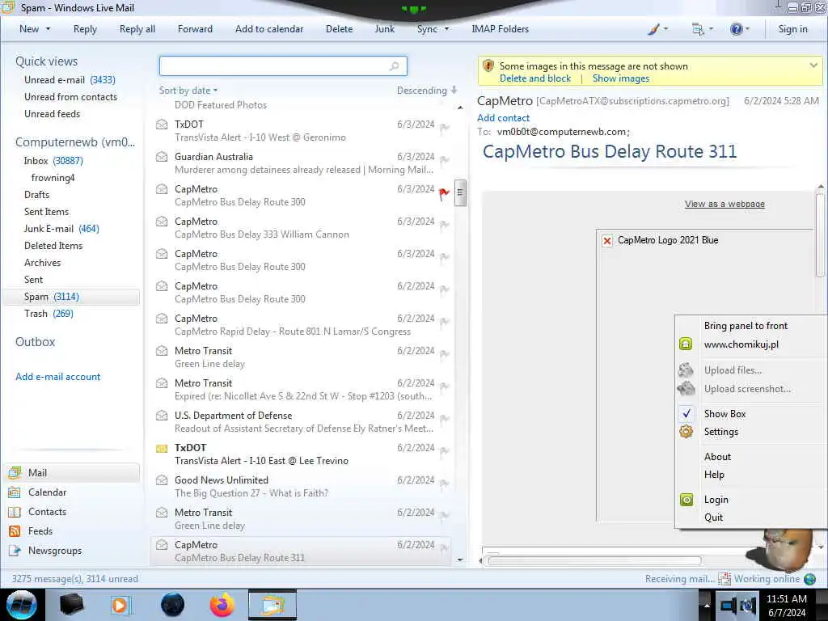
Task: Open the blue Help question mark icon
Action: pyautogui.click(x=736, y=29)
